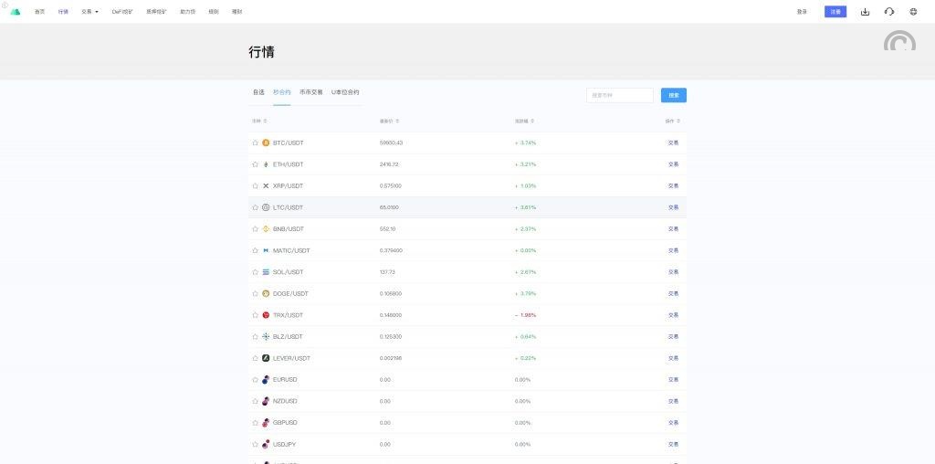This screenshot has width=935, height=464.
Task: Click the SOL/USDT price 137.73
Action: pos(387,272)
